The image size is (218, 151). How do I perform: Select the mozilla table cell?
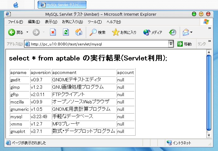(19, 102)
